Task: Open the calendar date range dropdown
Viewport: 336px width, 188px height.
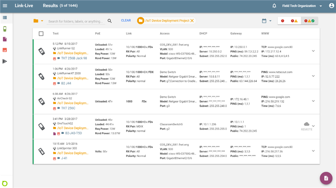Action: [266, 21]
